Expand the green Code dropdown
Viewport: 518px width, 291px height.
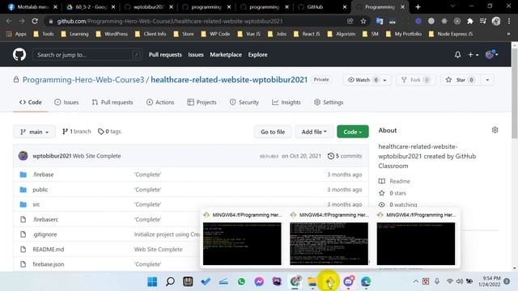point(353,132)
